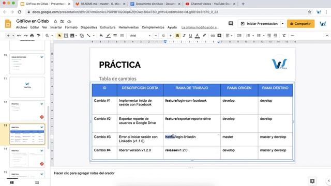Screen dimensions: 331x186
Task: Click the bulleted list icon
Action: point(259,36)
